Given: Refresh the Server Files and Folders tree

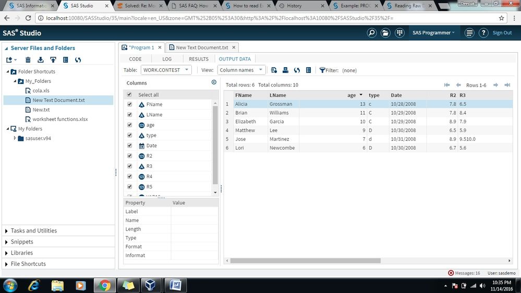Looking at the screenshot, I should pyautogui.click(x=78, y=60).
